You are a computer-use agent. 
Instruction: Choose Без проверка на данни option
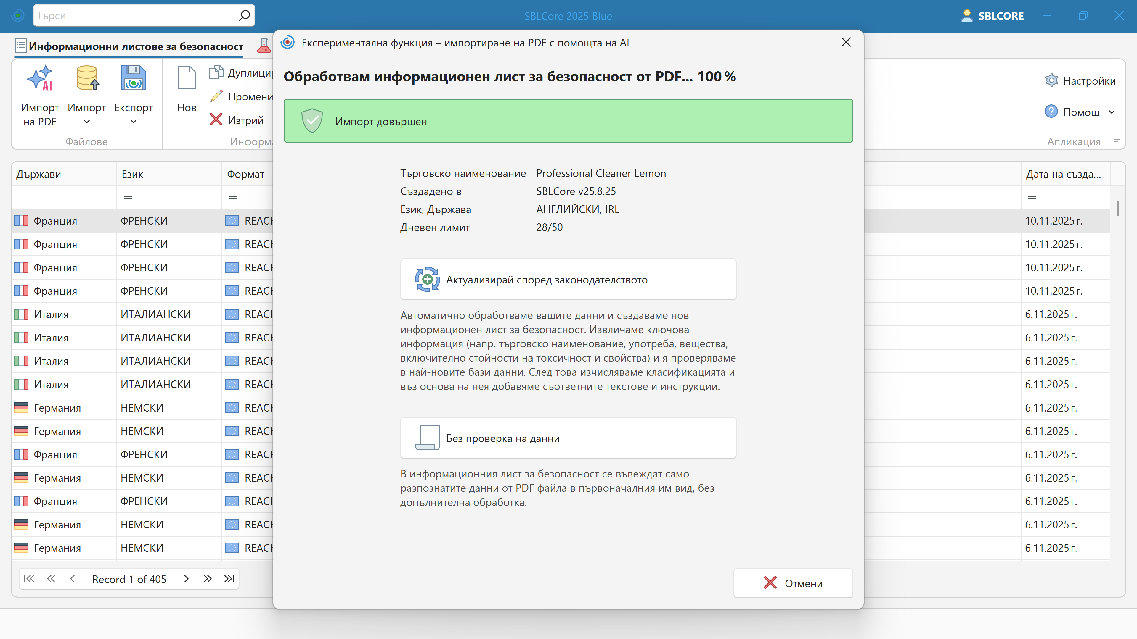pyautogui.click(x=568, y=438)
